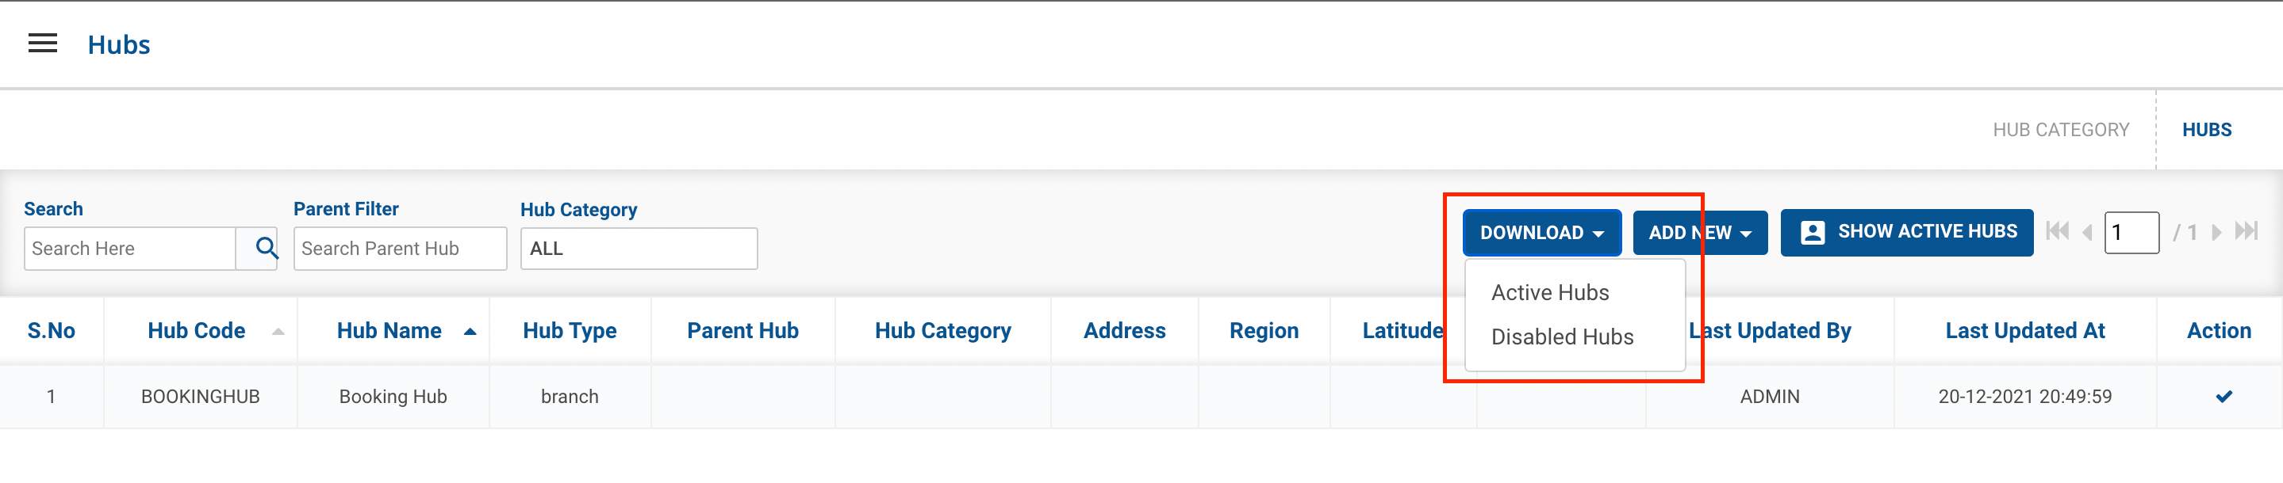Switch to the Hubs tab
Screen dimensions: 2283x483
click(2206, 130)
